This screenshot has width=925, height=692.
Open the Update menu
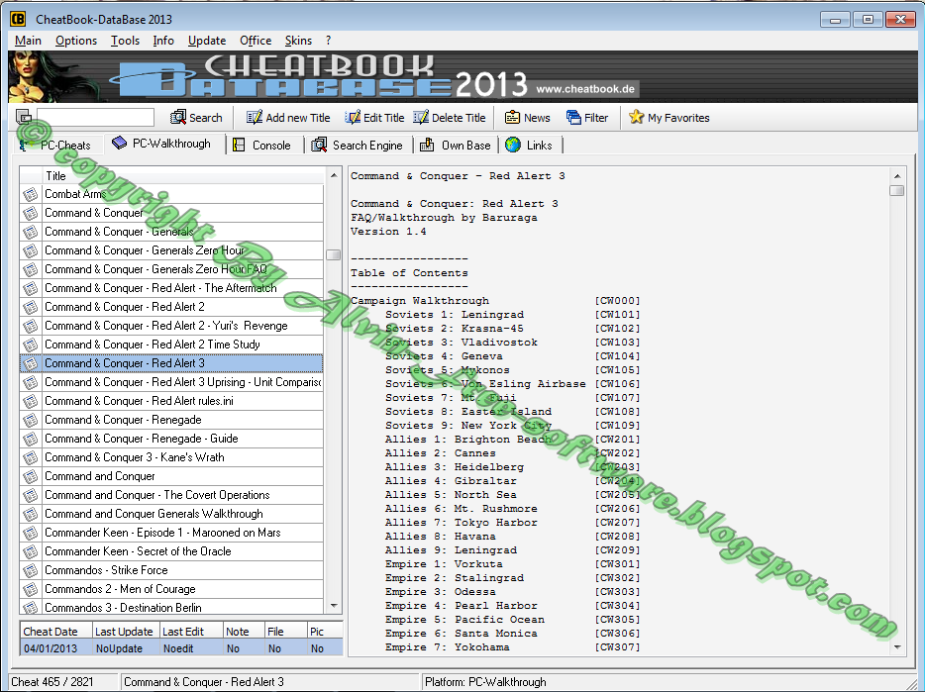[207, 41]
